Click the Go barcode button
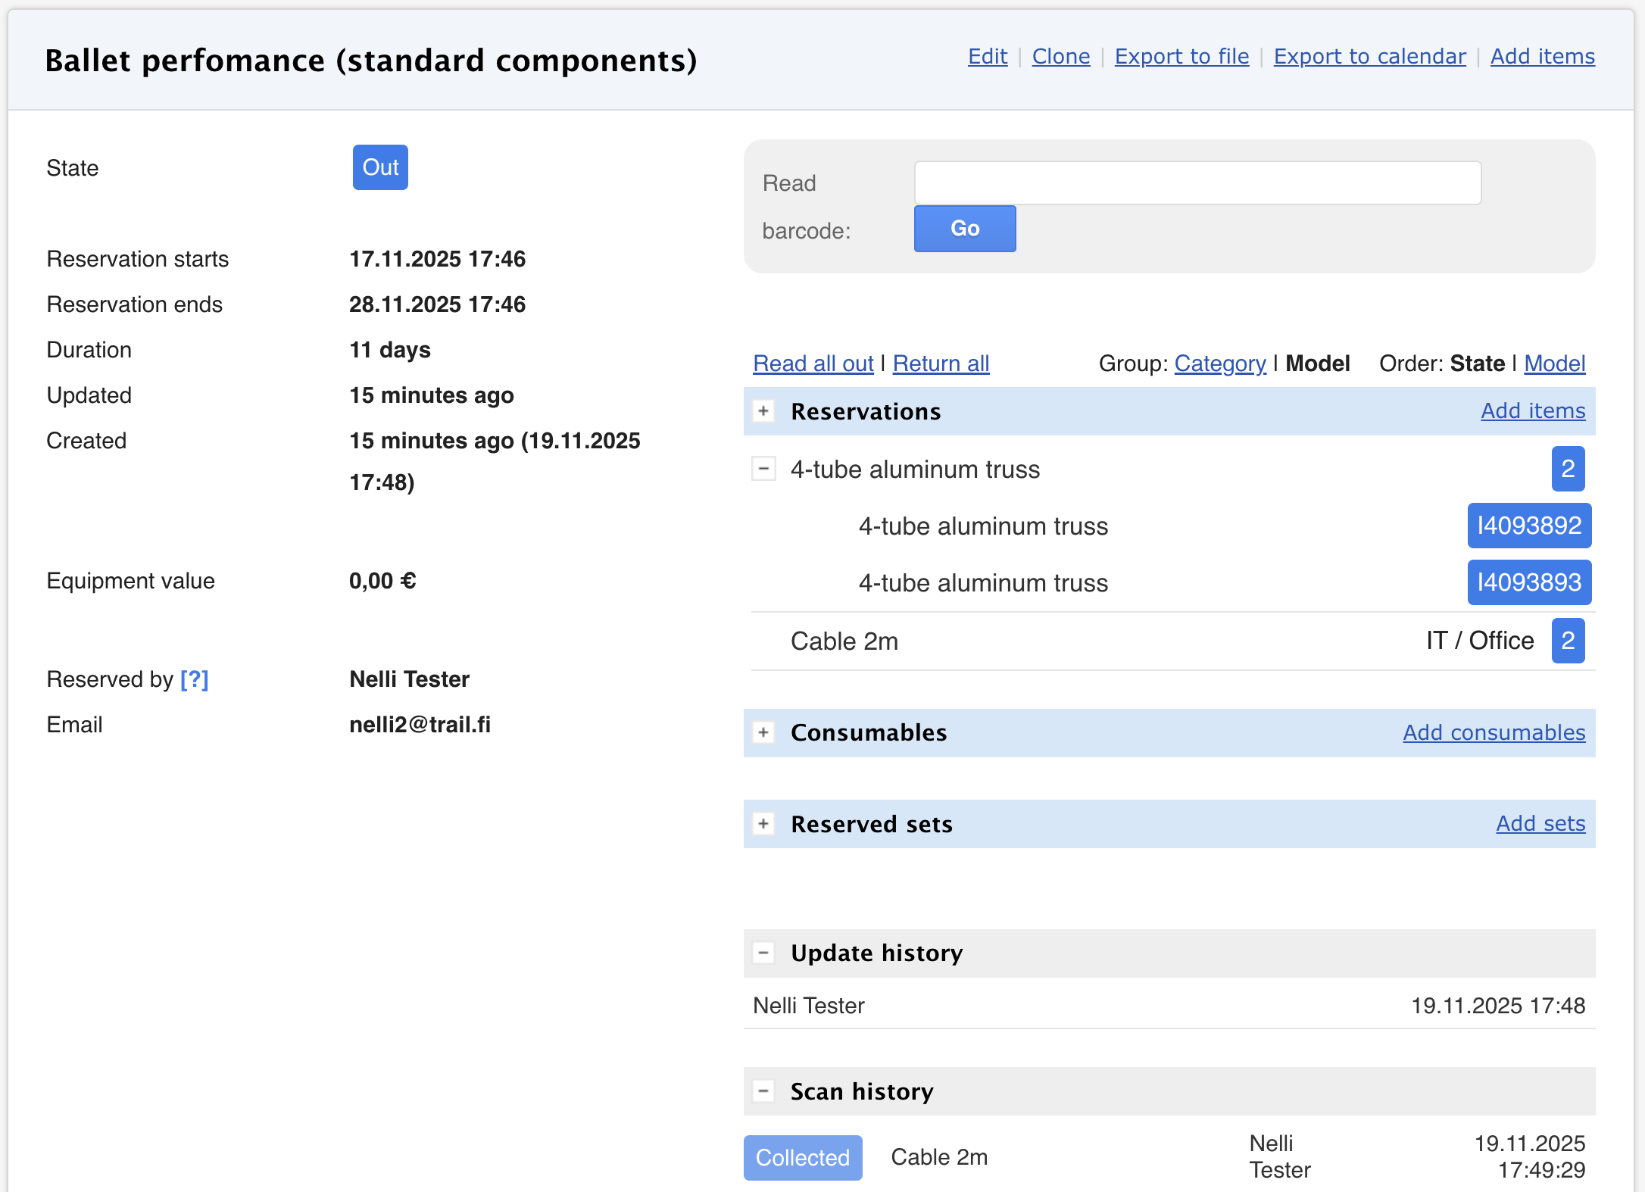Viewport: 1645px width, 1192px height. coord(964,229)
